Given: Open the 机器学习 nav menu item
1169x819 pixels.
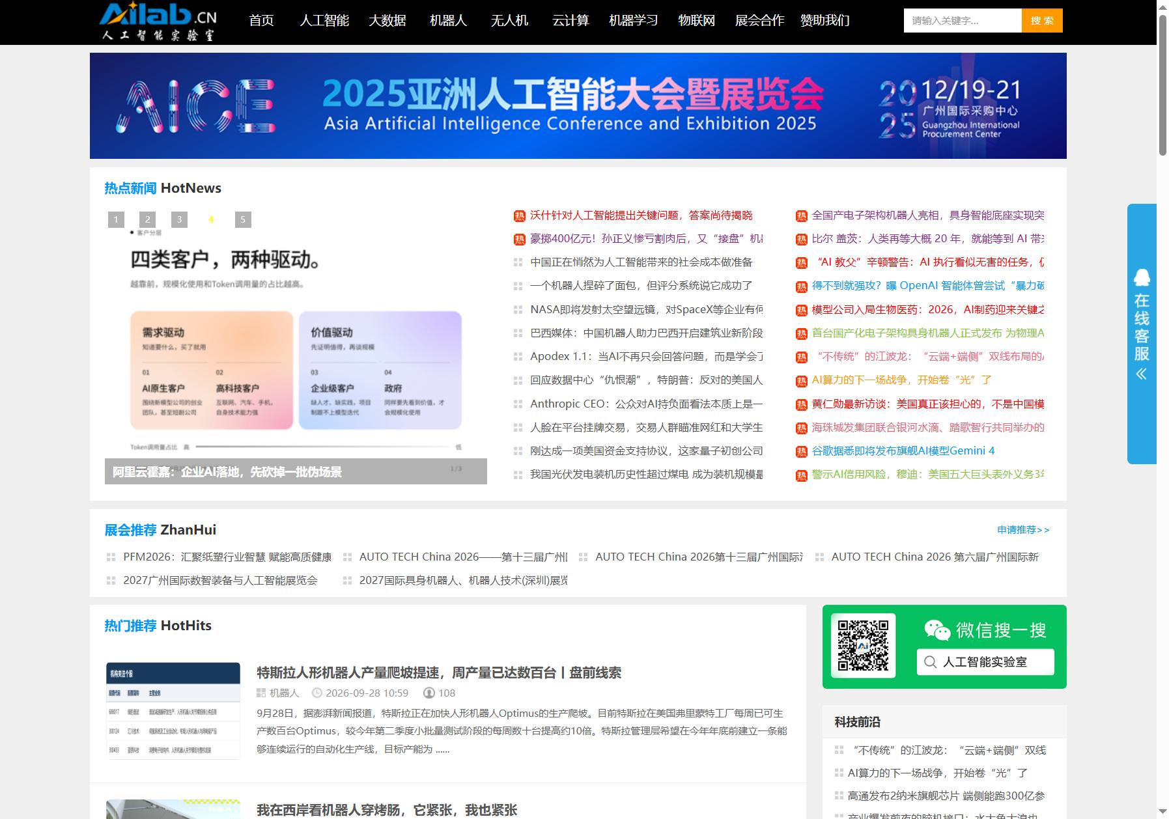Looking at the screenshot, I should [x=633, y=21].
